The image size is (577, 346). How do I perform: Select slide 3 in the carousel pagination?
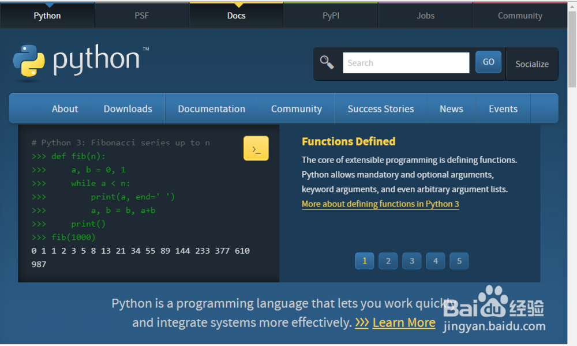point(411,261)
